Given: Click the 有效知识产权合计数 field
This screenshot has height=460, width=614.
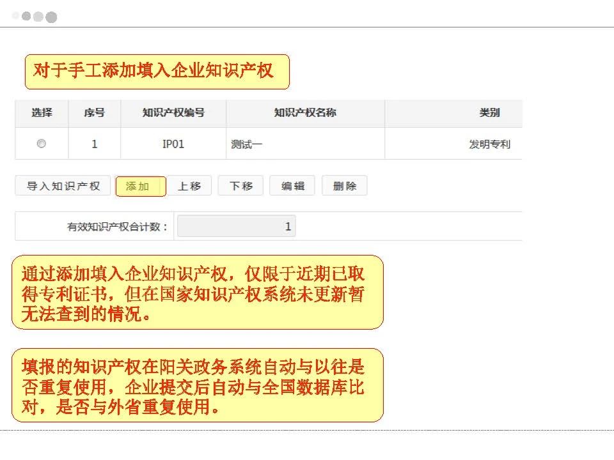Looking at the screenshot, I should click(x=237, y=226).
